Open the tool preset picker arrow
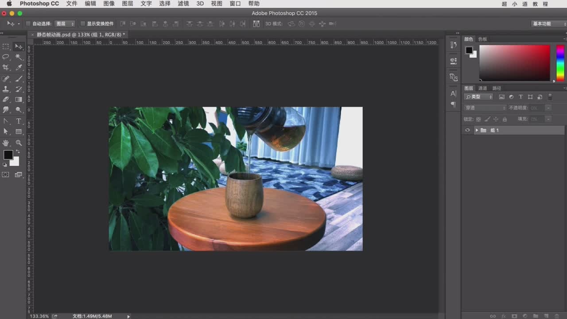Viewport: 567px width, 319px height. click(x=19, y=23)
